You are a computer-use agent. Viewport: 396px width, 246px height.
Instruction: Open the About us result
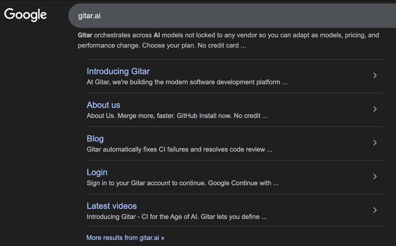click(103, 105)
